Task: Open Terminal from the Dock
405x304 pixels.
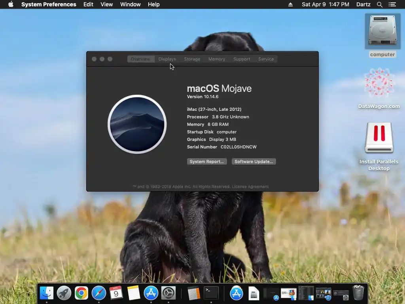Action: tap(211, 293)
